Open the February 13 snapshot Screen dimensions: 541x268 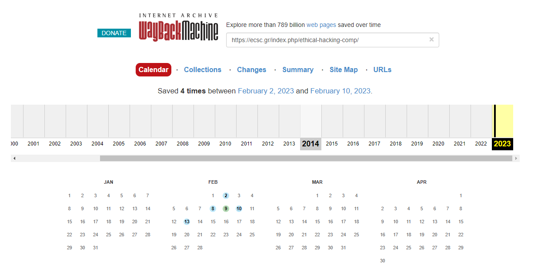point(187,222)
